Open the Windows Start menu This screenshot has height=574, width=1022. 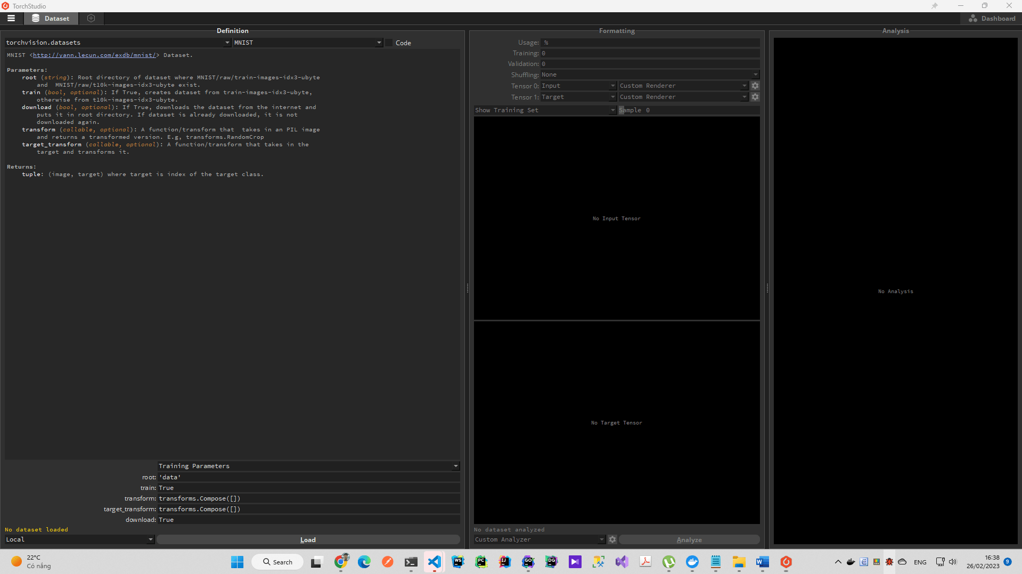237,562
